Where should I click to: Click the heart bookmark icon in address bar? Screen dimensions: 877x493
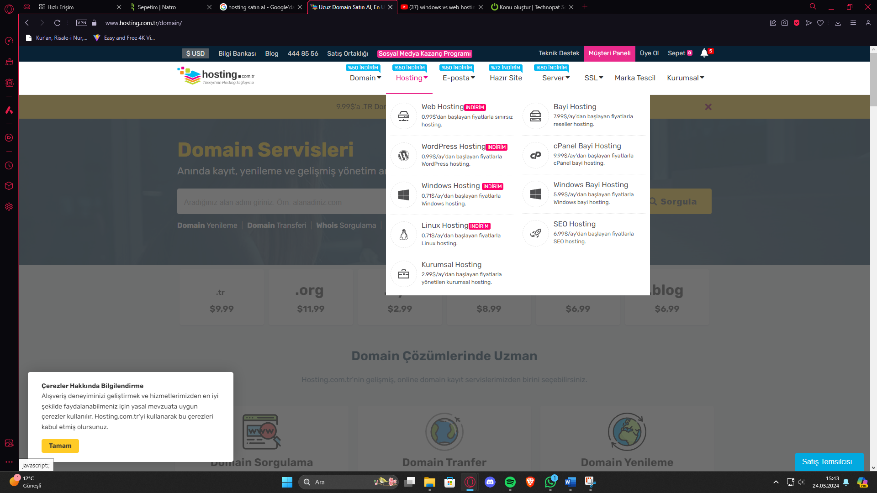tap(820, 23)
